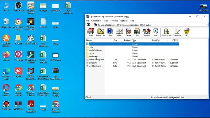Screen dimensions: 210x118
Task: Click the View toolbar icon
Action: 119,32
